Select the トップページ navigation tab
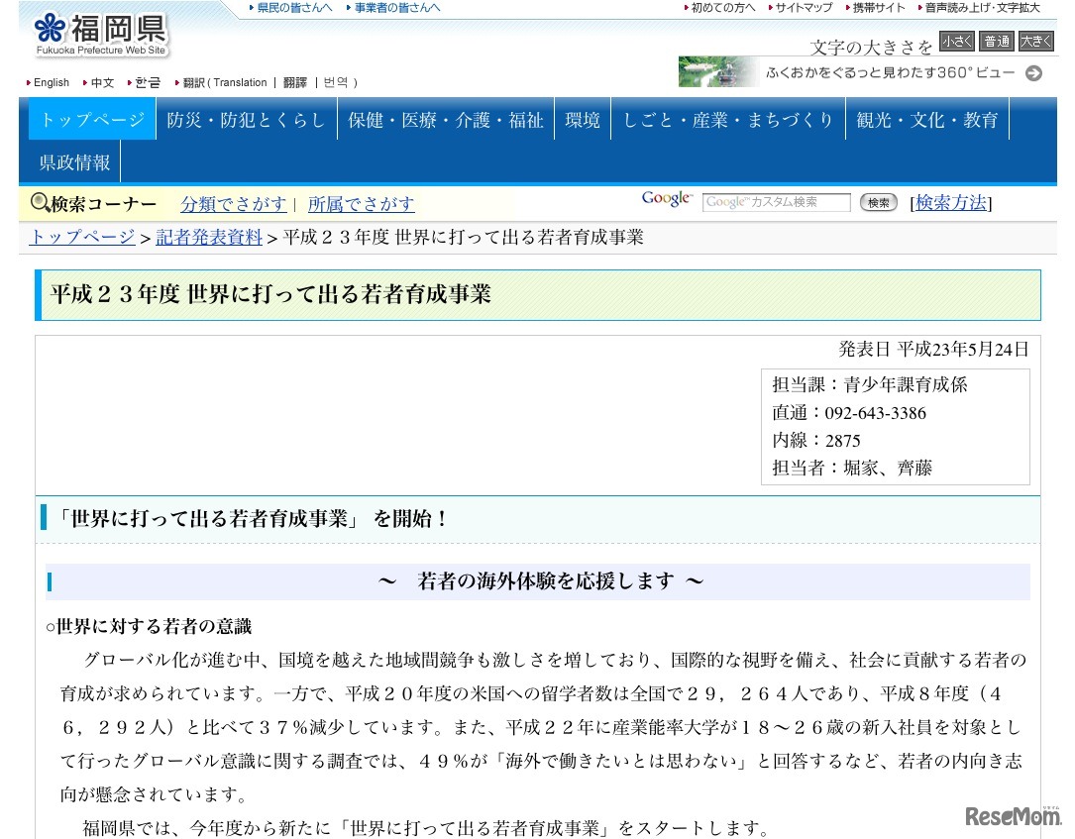This screenshot has width=1075, height=839. [x=92, y=120]
